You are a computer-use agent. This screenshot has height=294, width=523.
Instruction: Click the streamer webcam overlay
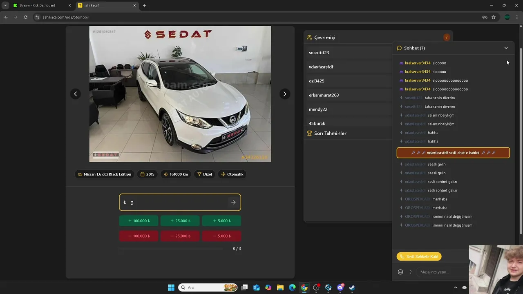click(496, 269)
